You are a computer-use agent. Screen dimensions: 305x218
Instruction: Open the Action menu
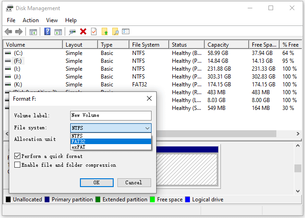30,20
